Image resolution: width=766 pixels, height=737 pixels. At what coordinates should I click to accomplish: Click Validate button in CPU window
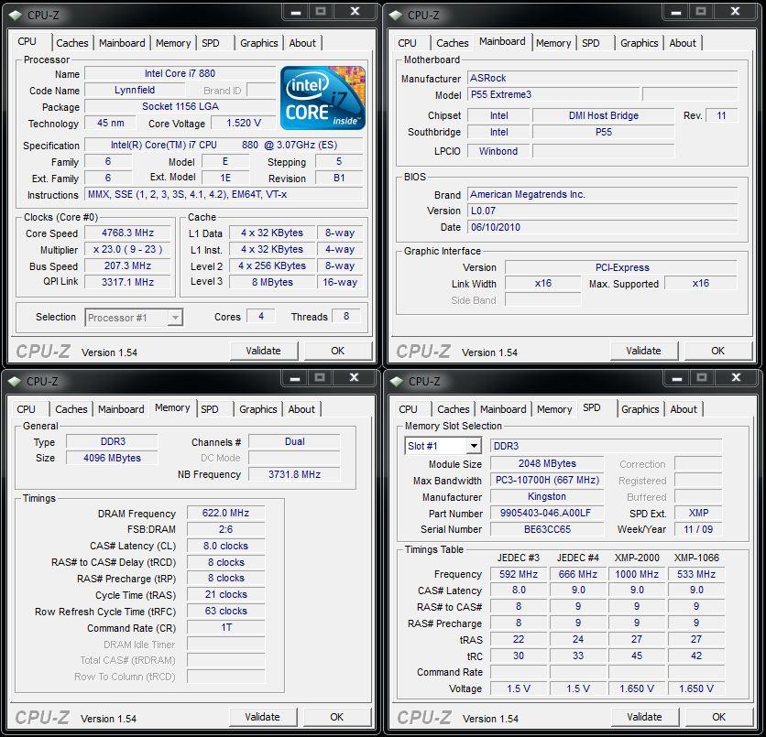tap(263, 351)
